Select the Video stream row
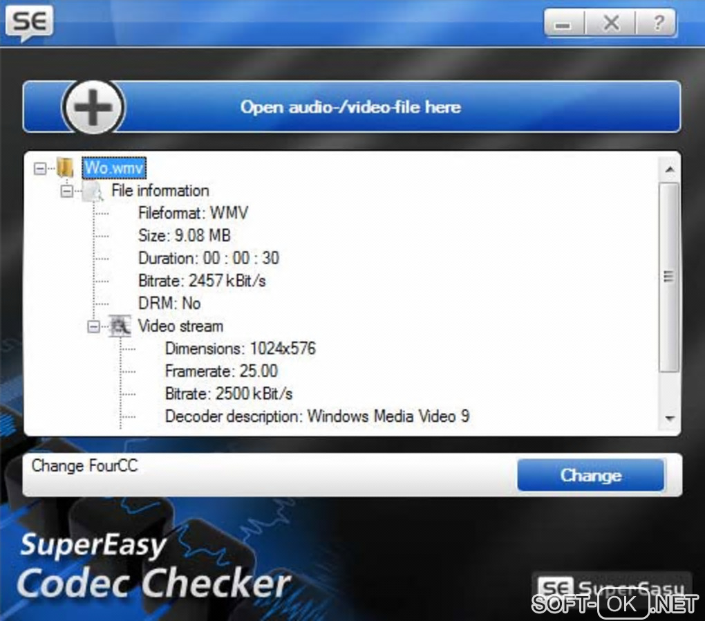The width and height of the screenshot is (705, 621). [x=180, y=326]
